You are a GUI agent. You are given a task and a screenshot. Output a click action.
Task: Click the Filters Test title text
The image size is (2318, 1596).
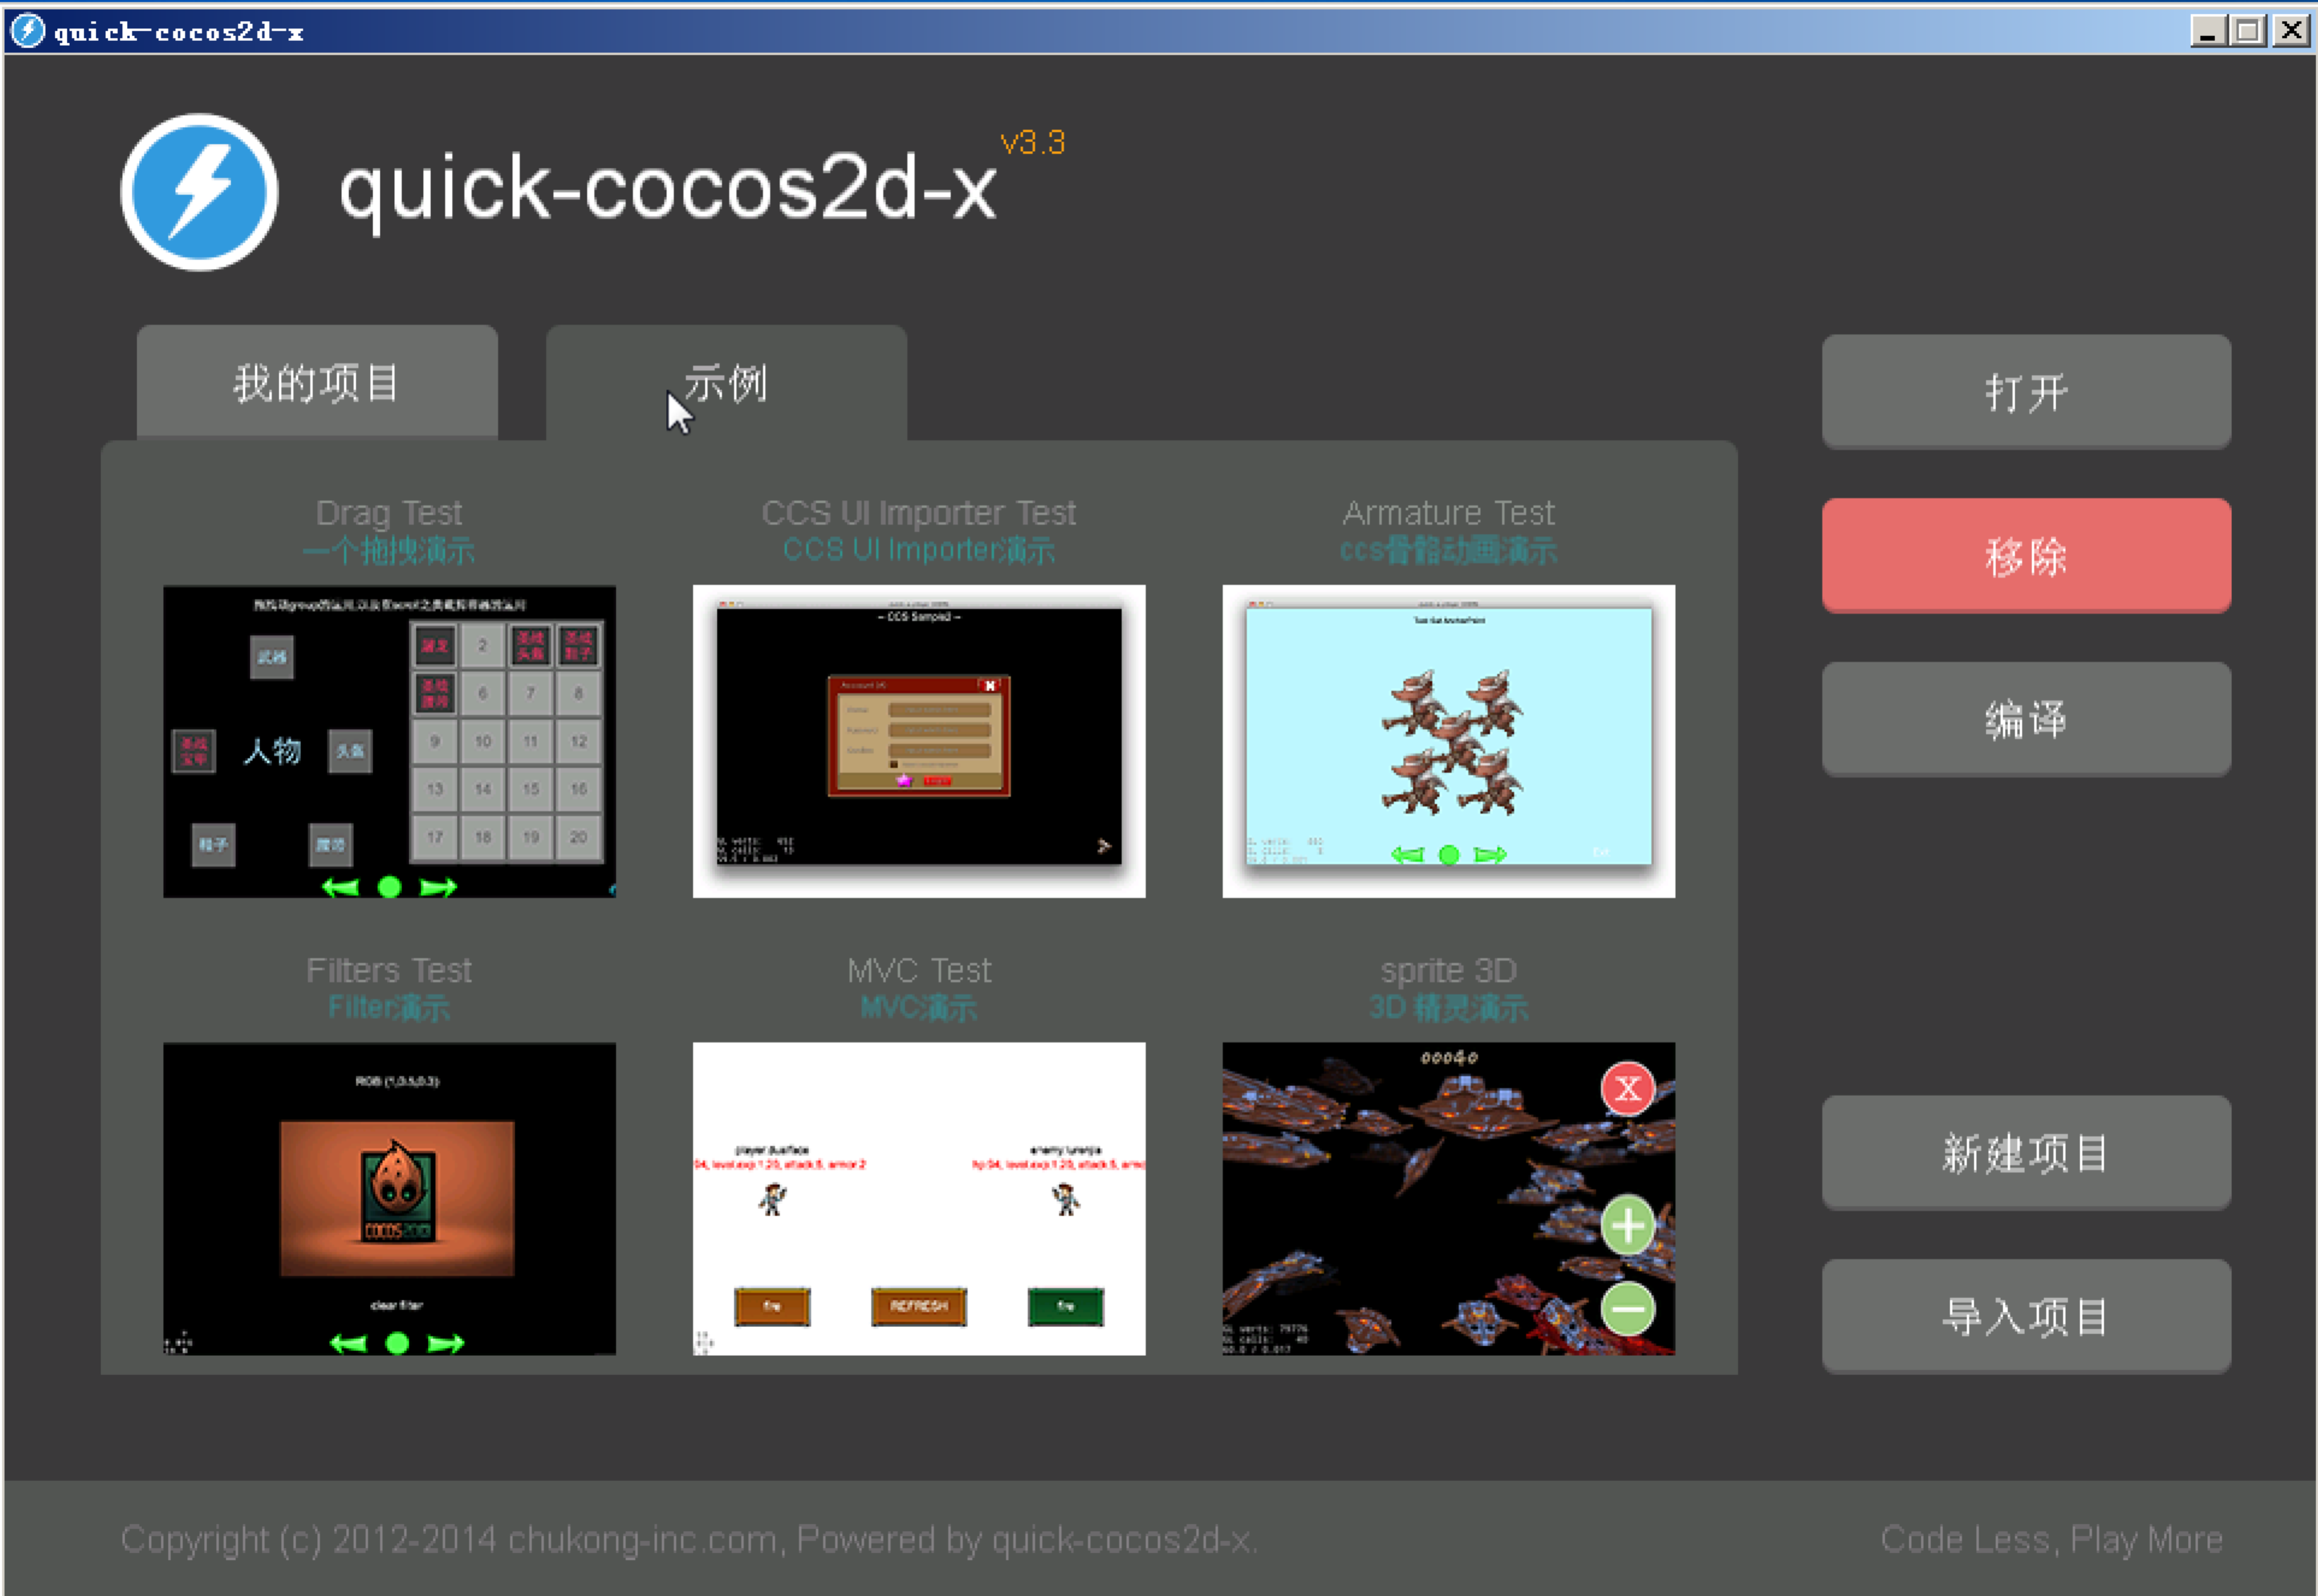pyautogui.click(x=389, y=970)
